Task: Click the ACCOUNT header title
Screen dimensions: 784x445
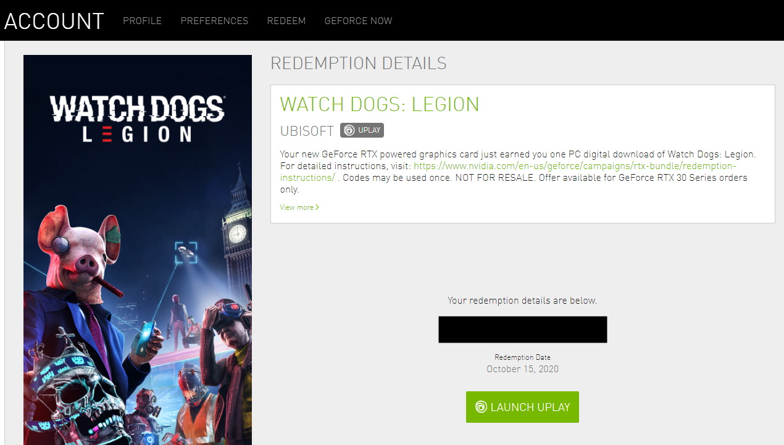Action: 54,21
